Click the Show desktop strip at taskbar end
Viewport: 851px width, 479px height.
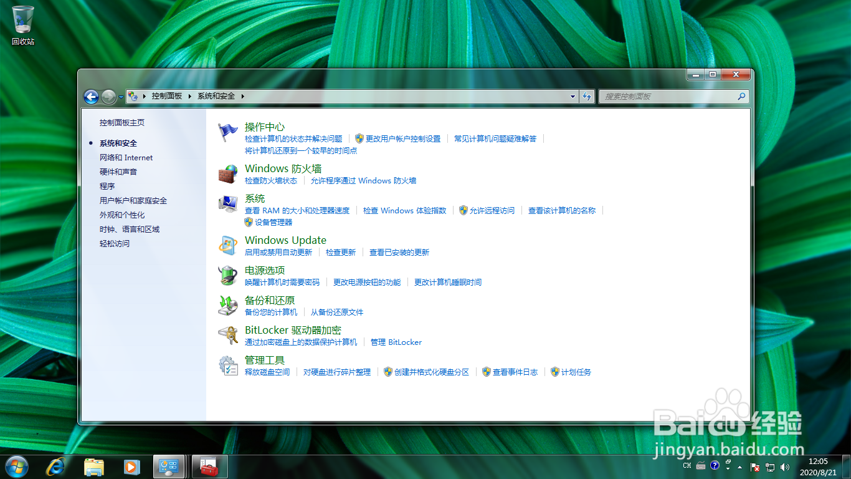click(x=847, y=467)
